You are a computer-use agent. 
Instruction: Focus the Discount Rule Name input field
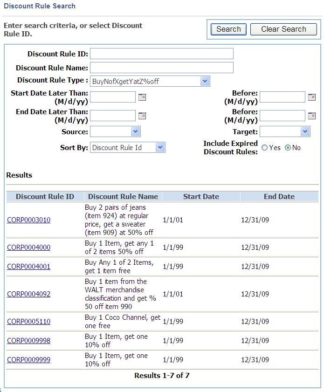162,68
